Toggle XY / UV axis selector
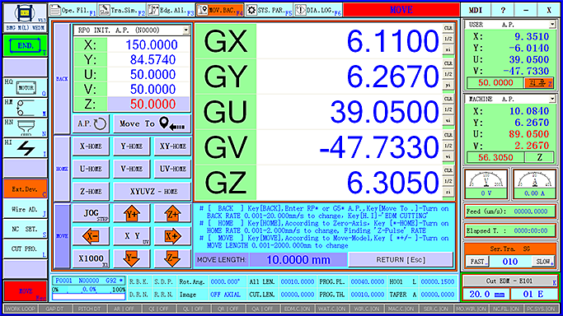This screenshot has height=316, width=563. click(x=132, y=236)
